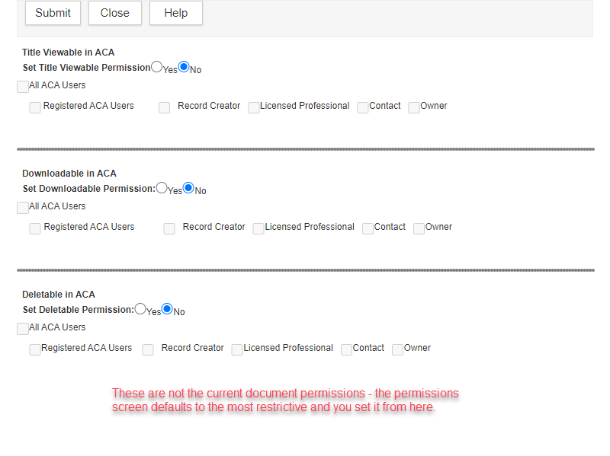The image size is (610, 456).
Task: Select No for Set Downloadable Permission
Action: coord(188,188)
